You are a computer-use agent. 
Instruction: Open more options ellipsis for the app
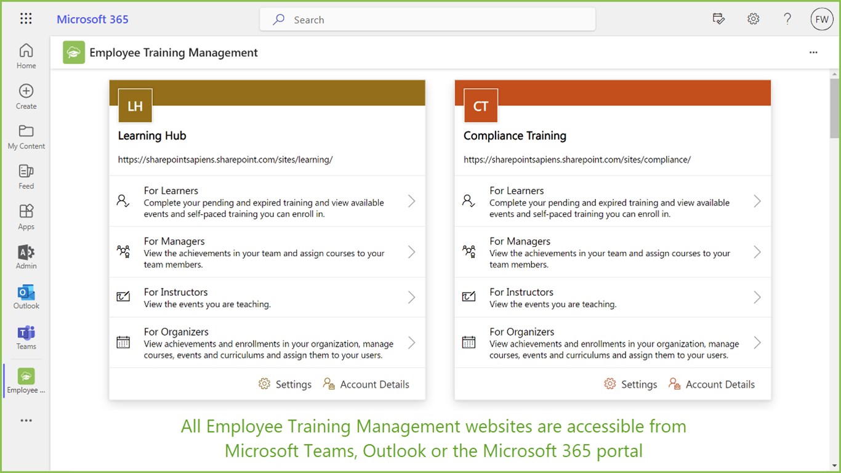point(813,53)
